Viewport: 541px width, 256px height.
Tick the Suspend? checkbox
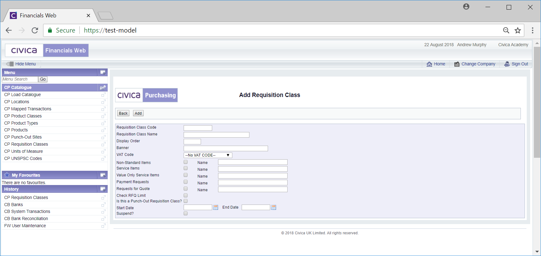point(186,214)
